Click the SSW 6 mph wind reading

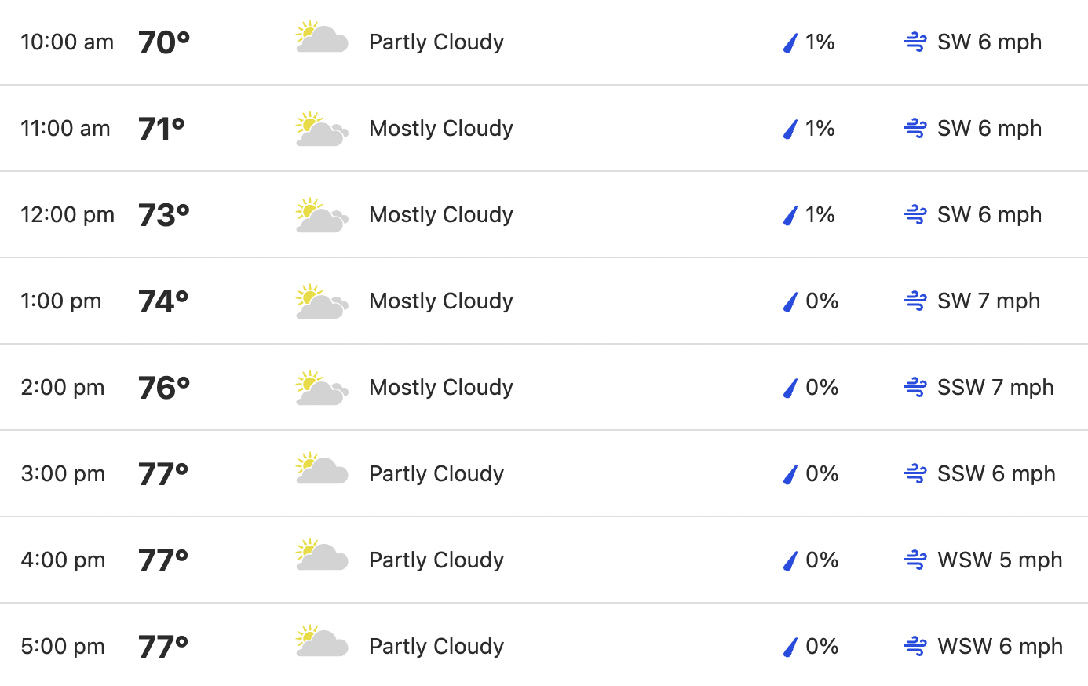(x=996, y=474)
